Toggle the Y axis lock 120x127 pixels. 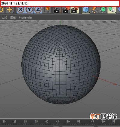(x=29, y=10)
